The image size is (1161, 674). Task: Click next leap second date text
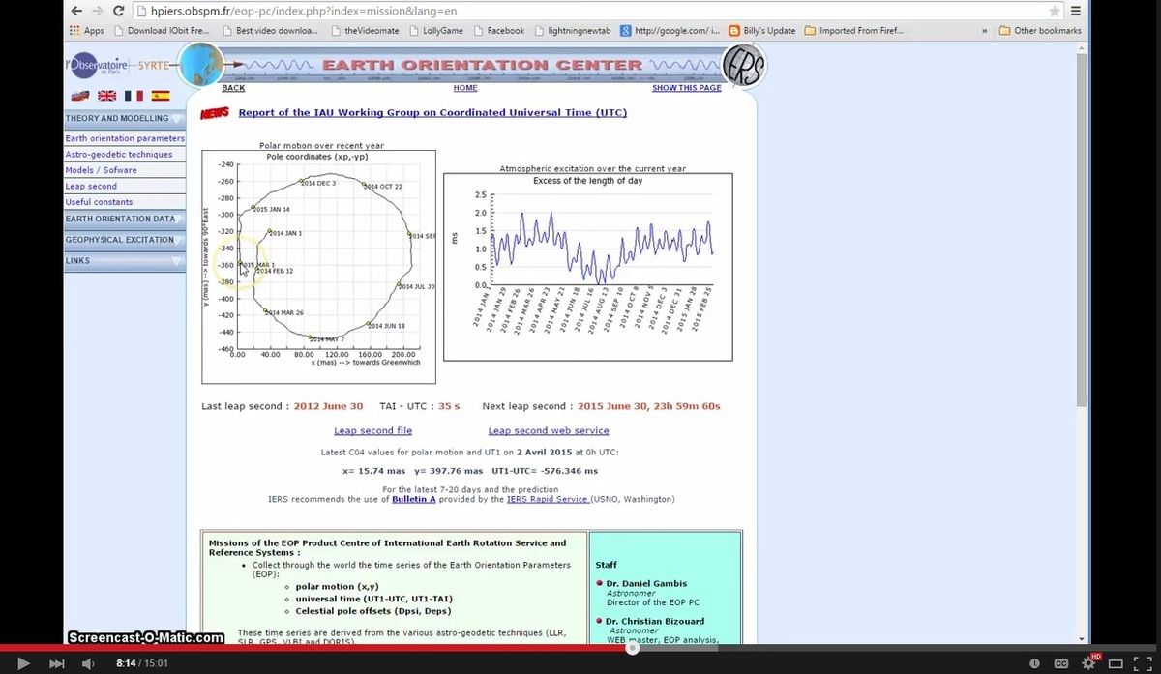[649, 406]
